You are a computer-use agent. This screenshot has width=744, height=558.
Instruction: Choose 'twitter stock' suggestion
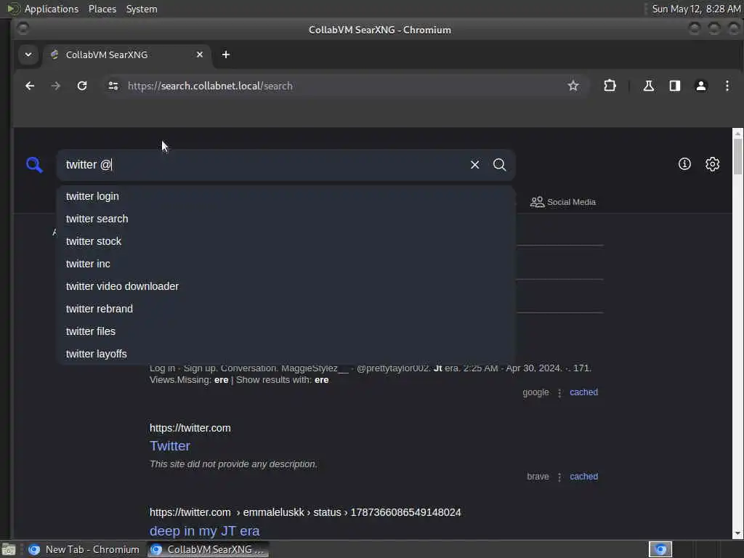(286, 241)
